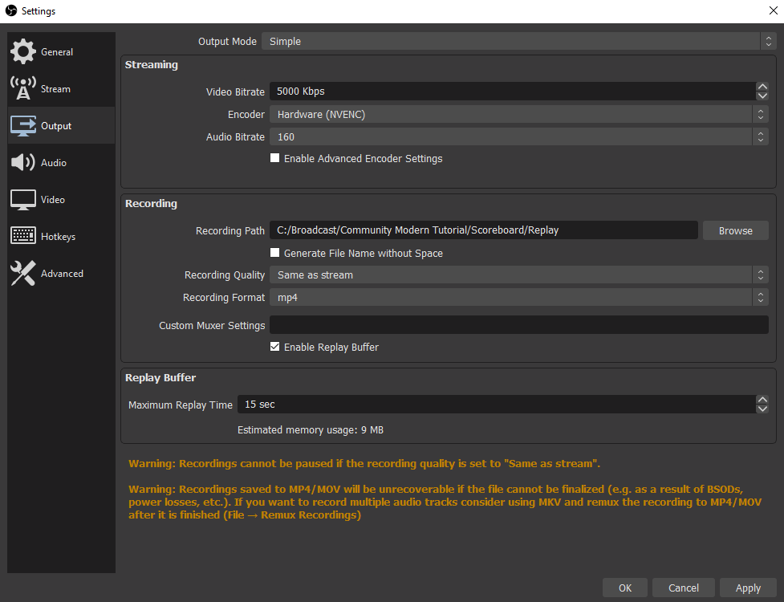Decrease Maximum Replay Time down arrow
The image size is (784, 602).
tap(762, 409)
